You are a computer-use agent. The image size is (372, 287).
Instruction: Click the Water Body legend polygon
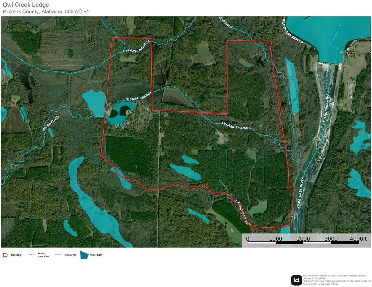84,255
